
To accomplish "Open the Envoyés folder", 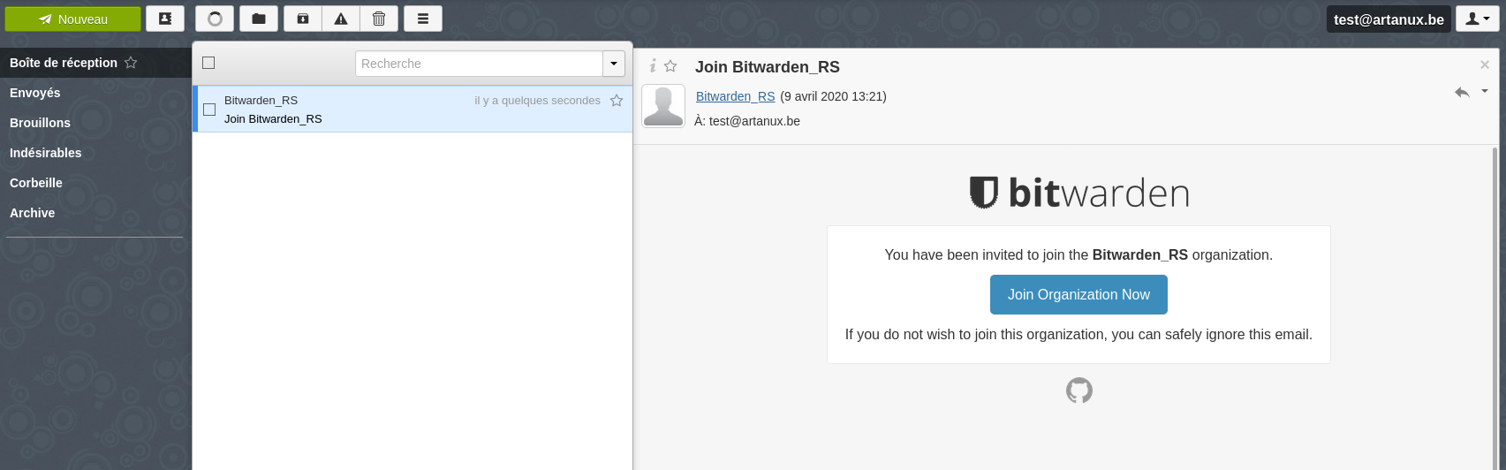I will [35, 93].
